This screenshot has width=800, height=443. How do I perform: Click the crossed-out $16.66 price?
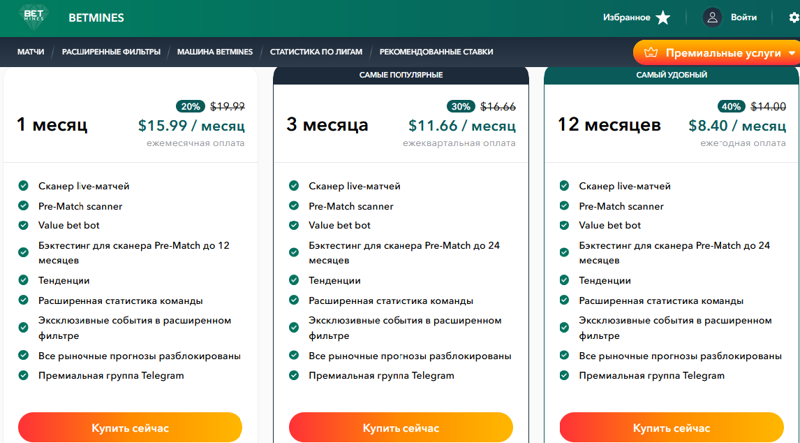click(x=498, y=106)
